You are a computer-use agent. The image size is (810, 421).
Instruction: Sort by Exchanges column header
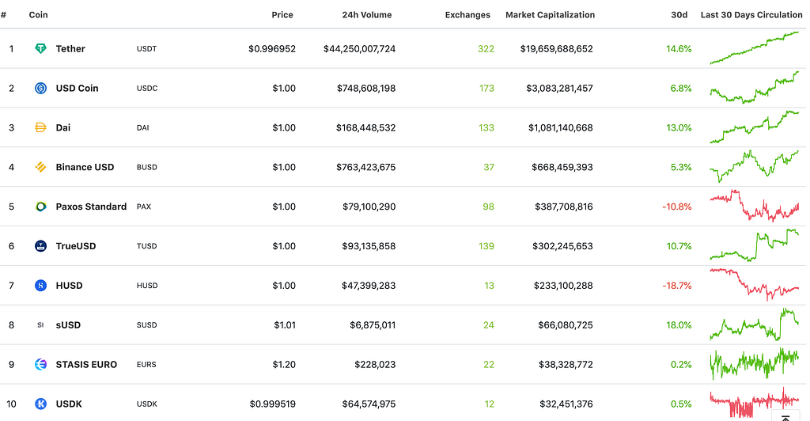tap(467, 15)
